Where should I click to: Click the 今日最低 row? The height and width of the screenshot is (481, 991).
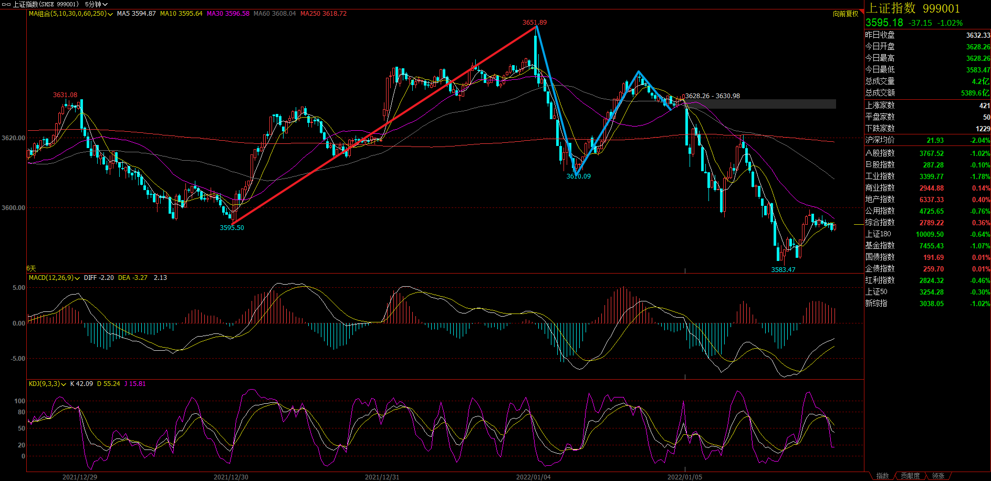click(x=927, y=70)
